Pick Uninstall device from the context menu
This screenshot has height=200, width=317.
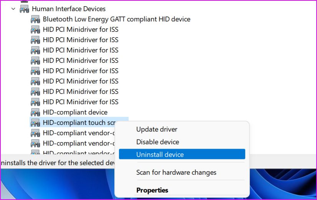click(x=160, y=154)
